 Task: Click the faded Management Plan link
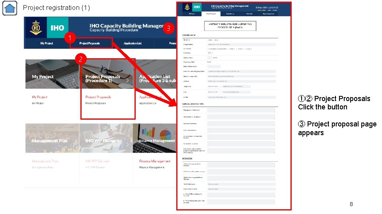[45, 161]
